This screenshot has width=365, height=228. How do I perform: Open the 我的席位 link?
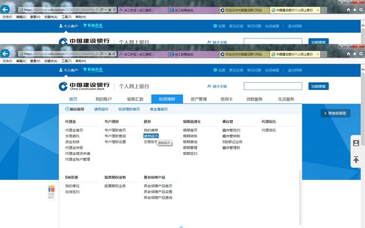(x=72, y=186)
